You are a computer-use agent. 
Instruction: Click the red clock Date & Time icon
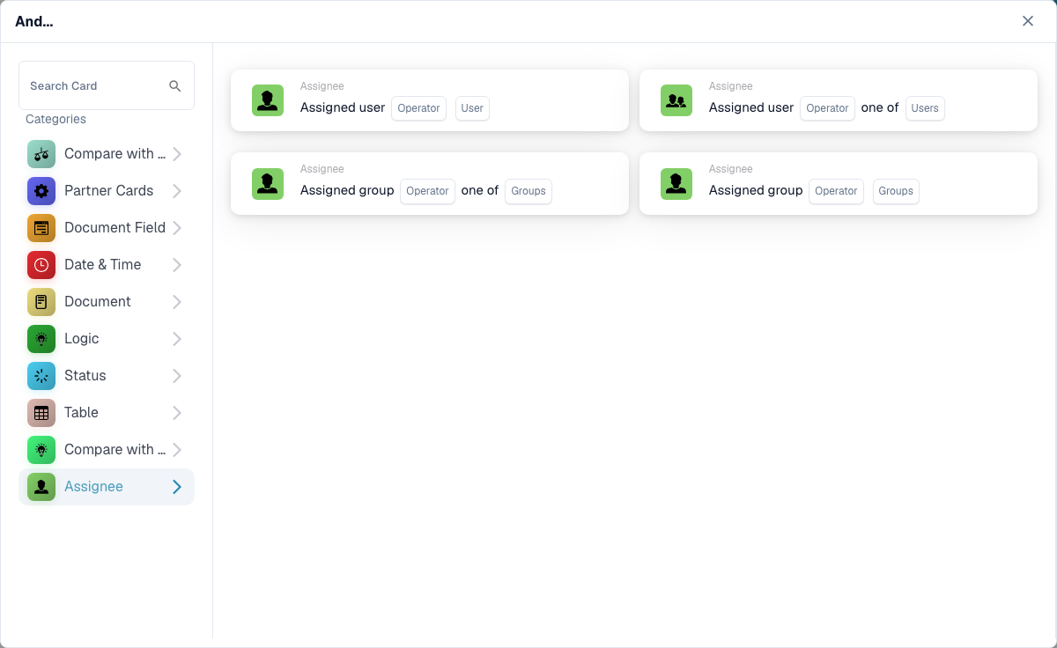41,265
